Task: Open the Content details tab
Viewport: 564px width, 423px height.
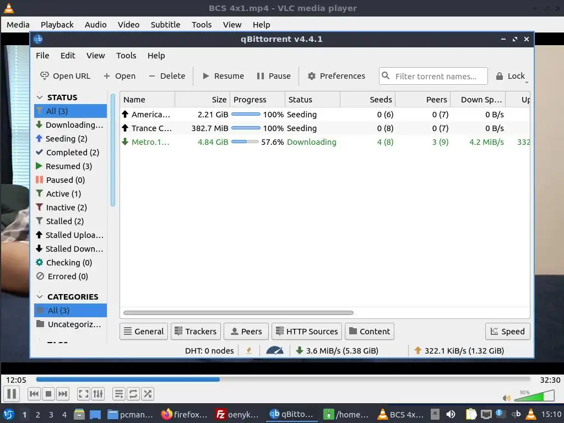Action: pyautogui.click(x=370, y=331)
